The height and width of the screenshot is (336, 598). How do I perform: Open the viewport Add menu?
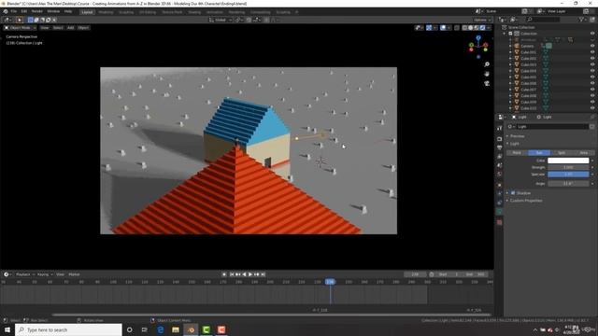[71, 28]
